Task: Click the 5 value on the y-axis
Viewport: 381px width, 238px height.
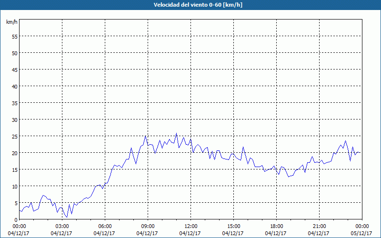Action: pos(16,203)
